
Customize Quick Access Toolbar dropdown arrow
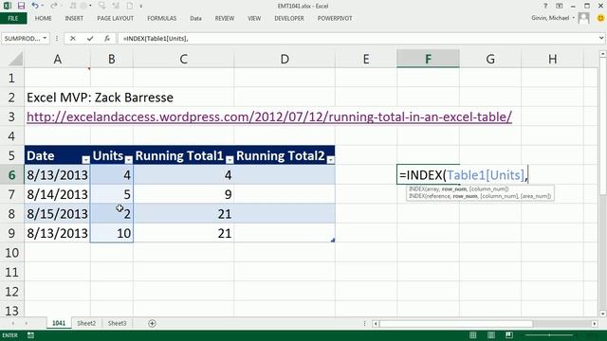coord(141,6)
